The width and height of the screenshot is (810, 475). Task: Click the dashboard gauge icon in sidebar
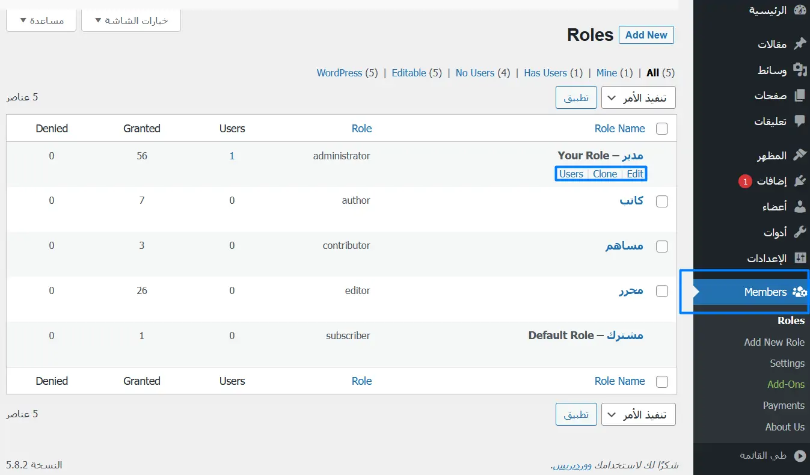[x=799, y=10]
